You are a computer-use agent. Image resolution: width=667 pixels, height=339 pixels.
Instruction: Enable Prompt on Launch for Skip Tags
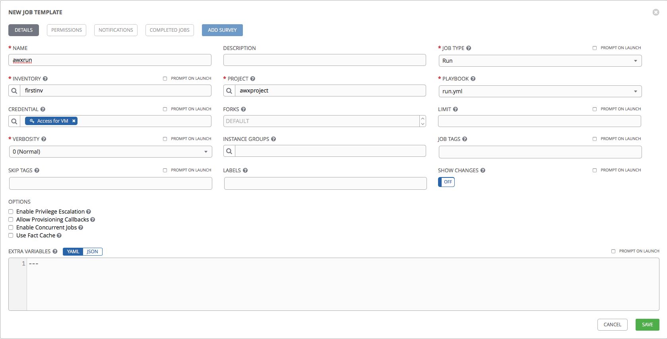pos(165,170)
